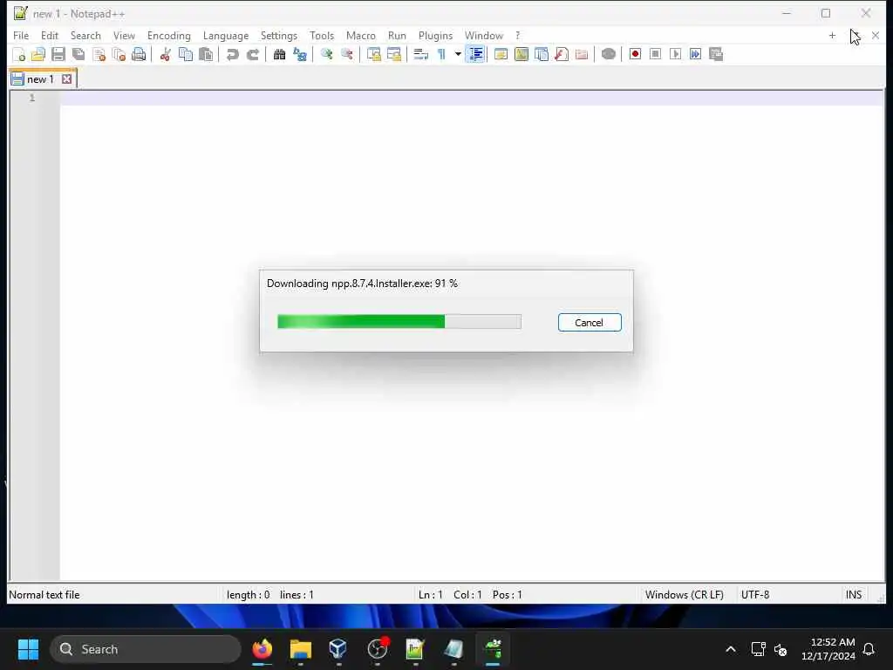Click the user defined language icon
The width and height of the screenshot is (893, 670).
click(501, 54)
